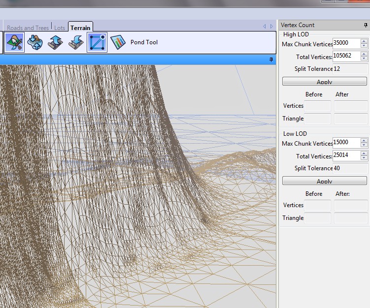
Task: Apply the High LOD vertex settings
Action: 324,81
